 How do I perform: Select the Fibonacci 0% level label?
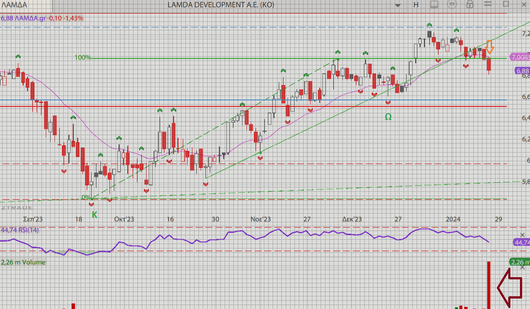pos(86,197)
